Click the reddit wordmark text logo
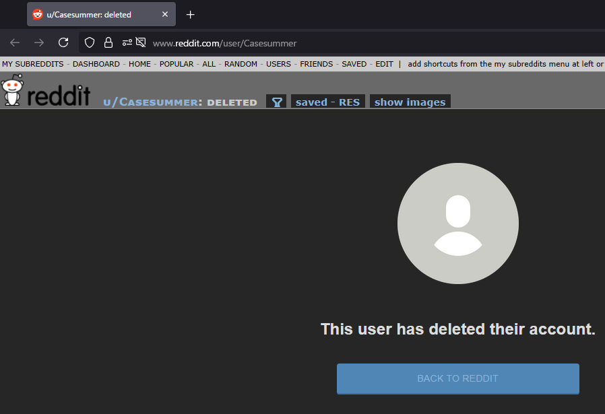Viewport: 605px width, 414px height. [59, 94]
